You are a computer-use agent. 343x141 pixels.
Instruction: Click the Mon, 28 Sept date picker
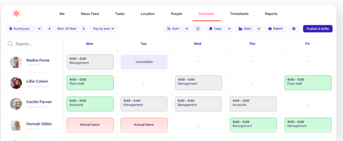tap(67, 29)
